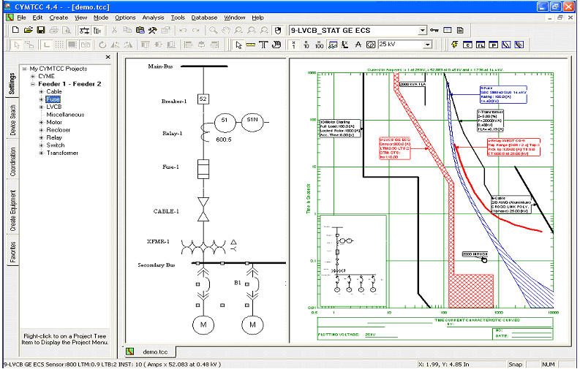Click the one-line diagram thumbnail in TCC plot

(353, 260)
